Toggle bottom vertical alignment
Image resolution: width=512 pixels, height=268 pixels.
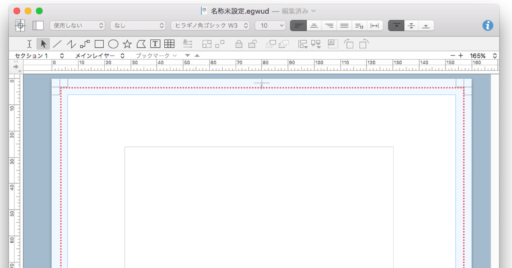point(426,26)
